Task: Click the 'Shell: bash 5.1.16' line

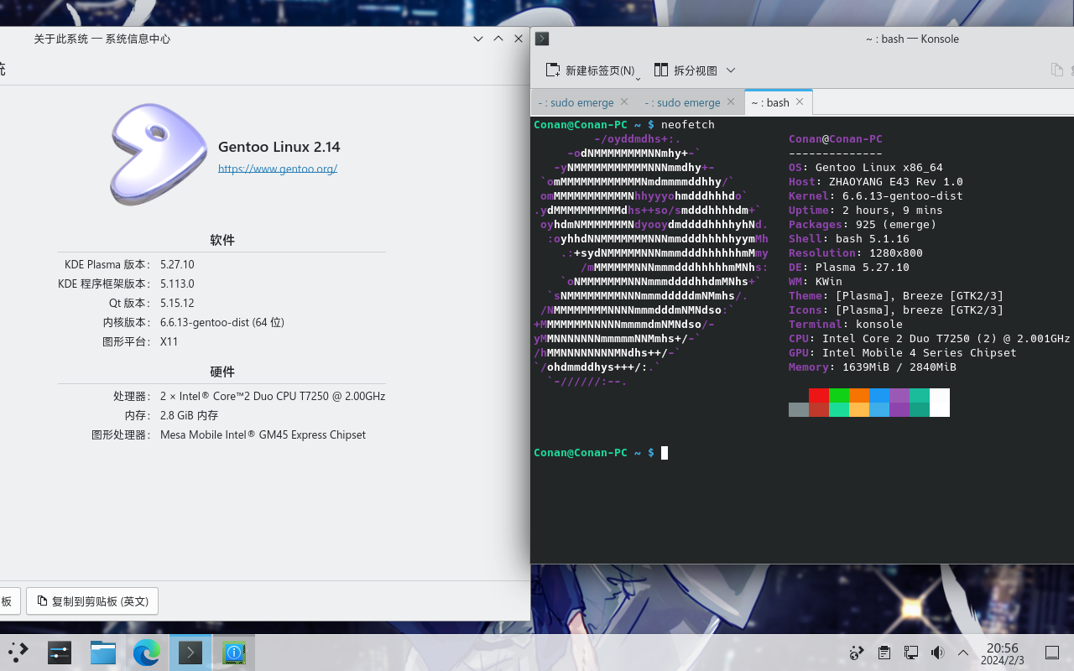Action: coord(849,239)
